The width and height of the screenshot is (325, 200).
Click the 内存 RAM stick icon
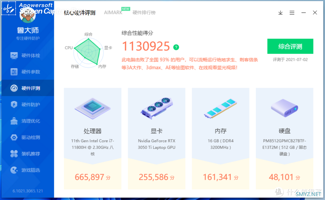click(221, 108)
